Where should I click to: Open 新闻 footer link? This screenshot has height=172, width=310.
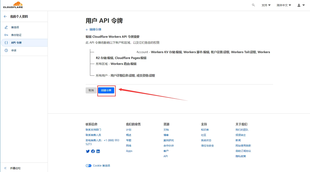tap(238, 140)
